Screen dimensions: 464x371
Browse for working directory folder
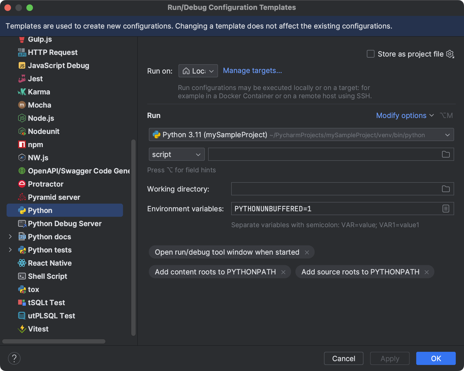pyautogui.click(x=446, y=189)
